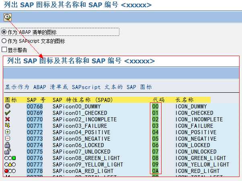This screenshot has height=181, width=242.
Task: Click the 代码 column header
Action: [x=159, y=100]
